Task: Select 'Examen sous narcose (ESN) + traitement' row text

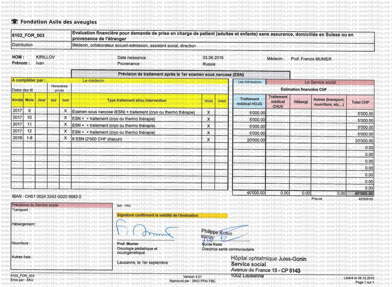Action: pos(134,112)
